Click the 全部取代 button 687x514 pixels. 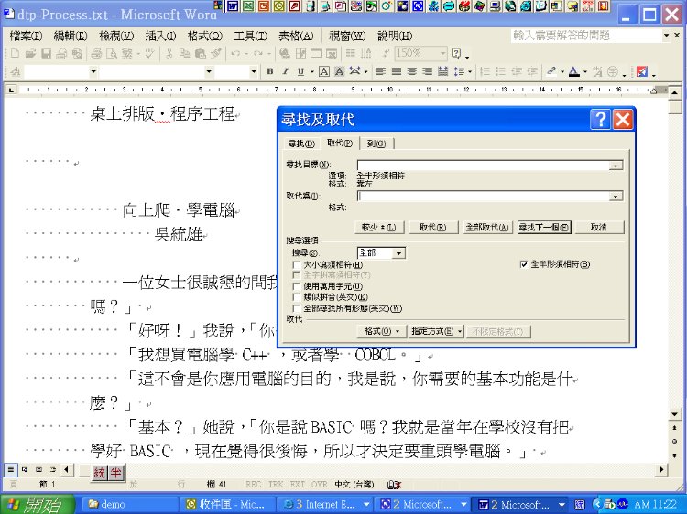click(x=486, y=227)
